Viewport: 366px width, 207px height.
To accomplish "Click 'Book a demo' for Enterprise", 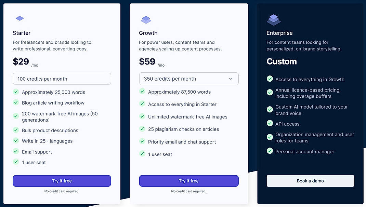I will point(310,181).
